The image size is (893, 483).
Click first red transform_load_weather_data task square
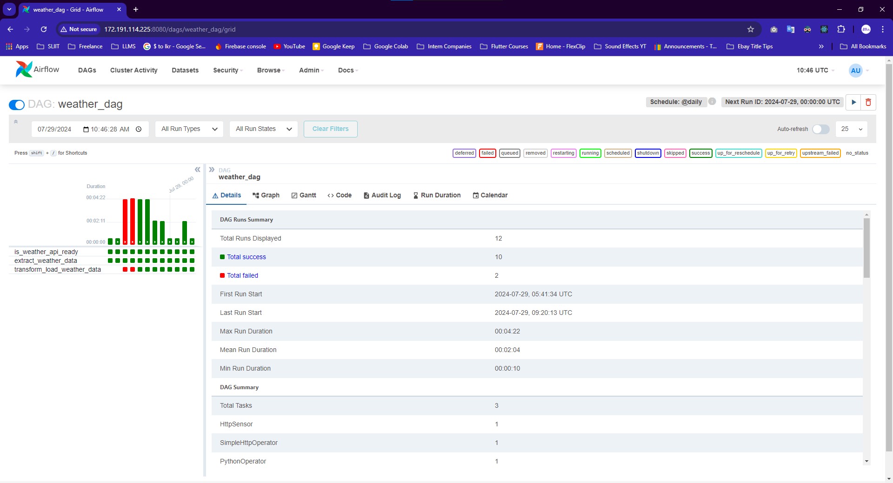[125, 269]
